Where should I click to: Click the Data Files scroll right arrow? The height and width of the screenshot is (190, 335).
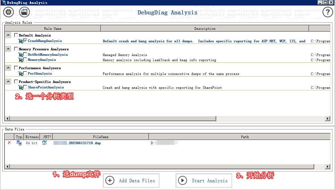coord(328,167)
